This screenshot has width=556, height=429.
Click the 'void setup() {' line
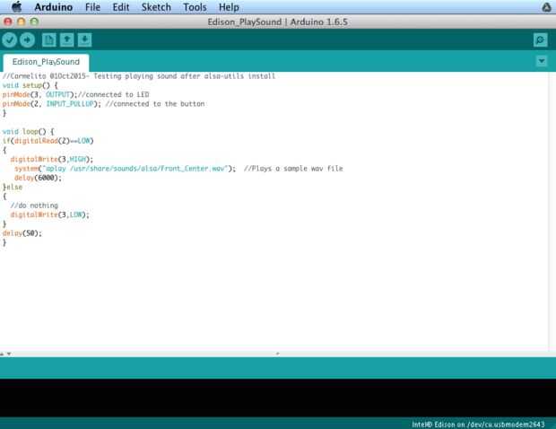pos(30,85)
